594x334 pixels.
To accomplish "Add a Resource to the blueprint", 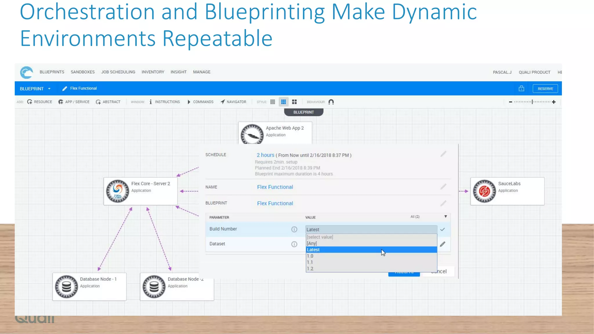I will (x=40, y=102).
